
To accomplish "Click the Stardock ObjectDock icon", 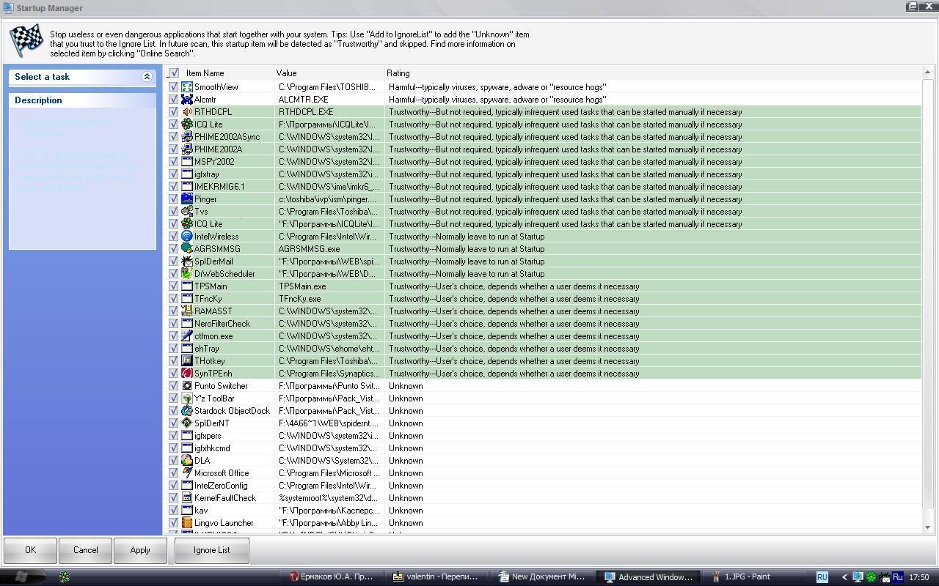I will pos(187,411).
